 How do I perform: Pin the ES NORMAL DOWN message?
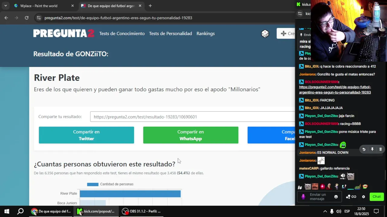372,149
